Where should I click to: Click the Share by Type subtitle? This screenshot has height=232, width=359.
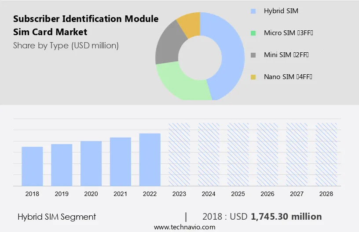click(66, 45)
